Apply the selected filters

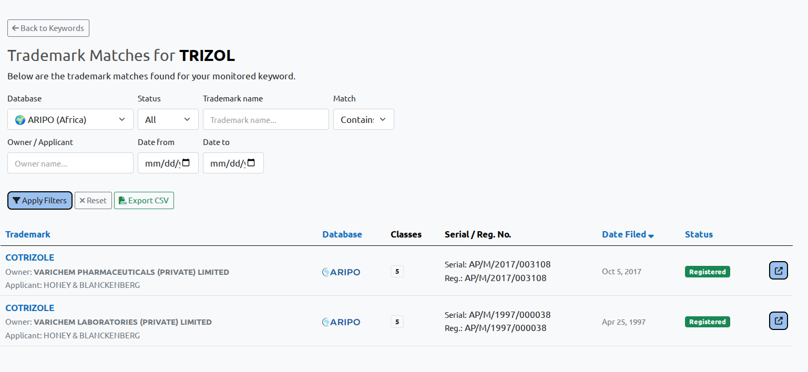tap(40, 200)
